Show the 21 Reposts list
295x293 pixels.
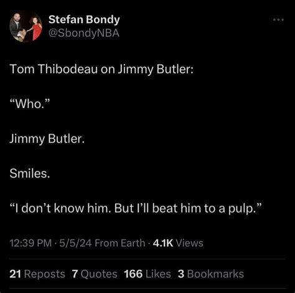37,274
